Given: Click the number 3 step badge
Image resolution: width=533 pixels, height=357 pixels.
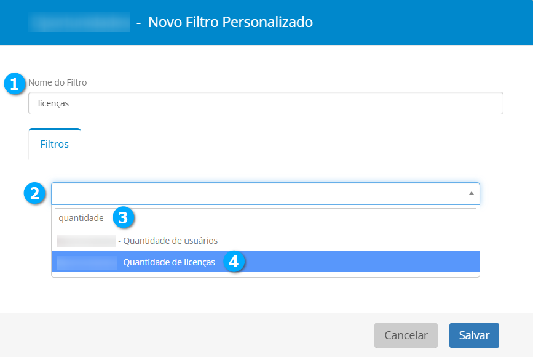Looking at the screenshot, I should (123, 217).
